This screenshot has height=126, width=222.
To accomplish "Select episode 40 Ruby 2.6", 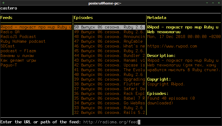I will [108, 74].
